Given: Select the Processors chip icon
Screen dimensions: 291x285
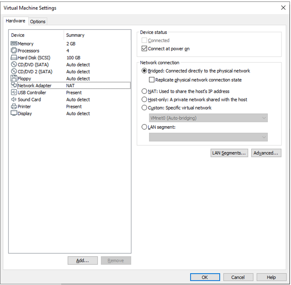Looking at the screenshot, I should [x=14, y=51].
